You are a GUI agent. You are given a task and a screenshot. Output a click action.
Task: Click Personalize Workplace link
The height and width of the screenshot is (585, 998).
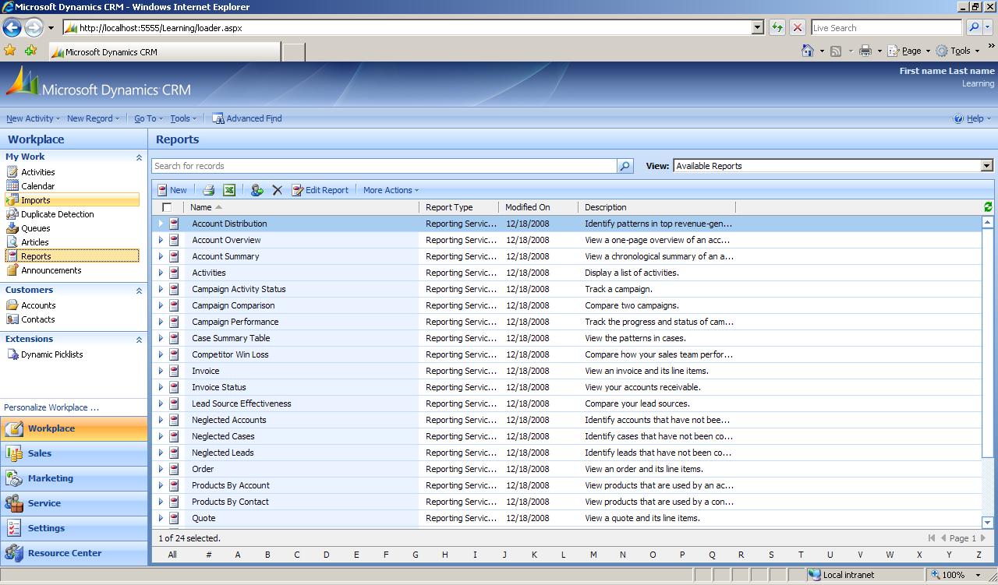pos(51,407)
